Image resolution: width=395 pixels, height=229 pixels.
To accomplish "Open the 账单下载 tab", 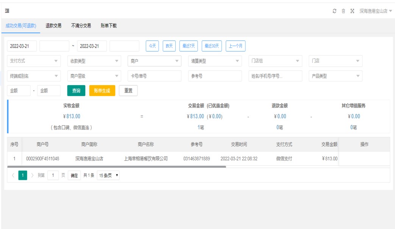I will 109,26.
